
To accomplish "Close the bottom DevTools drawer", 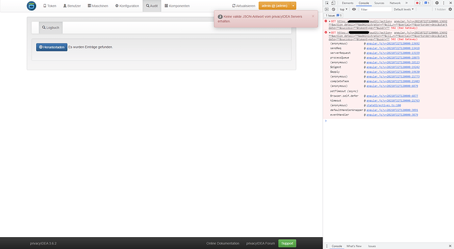I will point(450,246).
